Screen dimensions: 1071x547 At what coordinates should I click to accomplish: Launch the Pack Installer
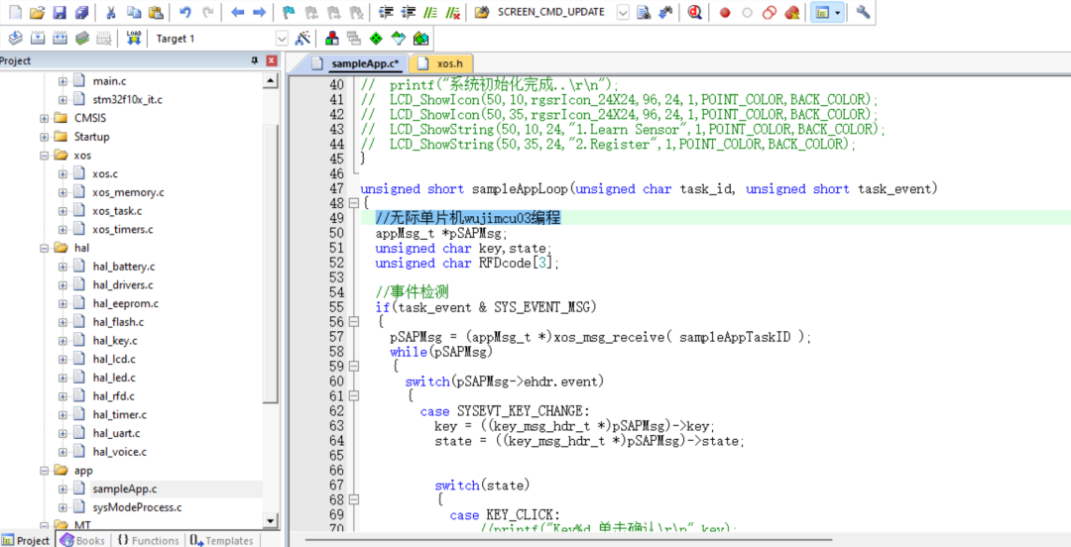[x=420, y=39]
